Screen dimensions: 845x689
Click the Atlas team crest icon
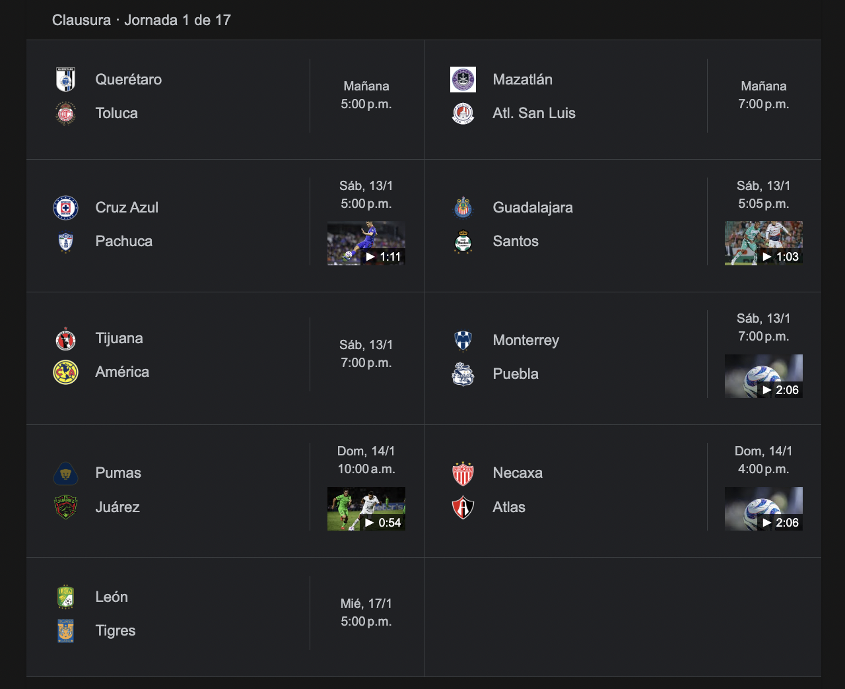463,508
